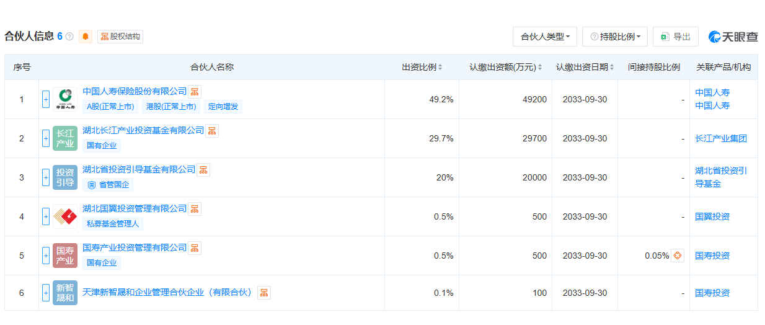Click the orange bell alert icon
The width and height of the screenshot is (765, 325).
click(x=86, y=37)
